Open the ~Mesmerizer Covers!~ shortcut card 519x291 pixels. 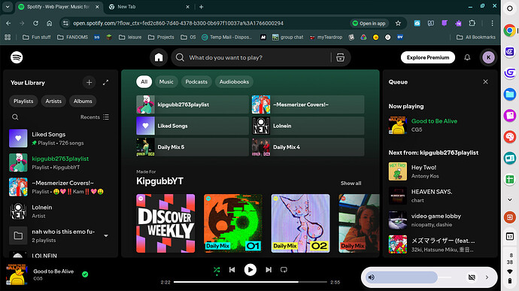tap(308, 105)
